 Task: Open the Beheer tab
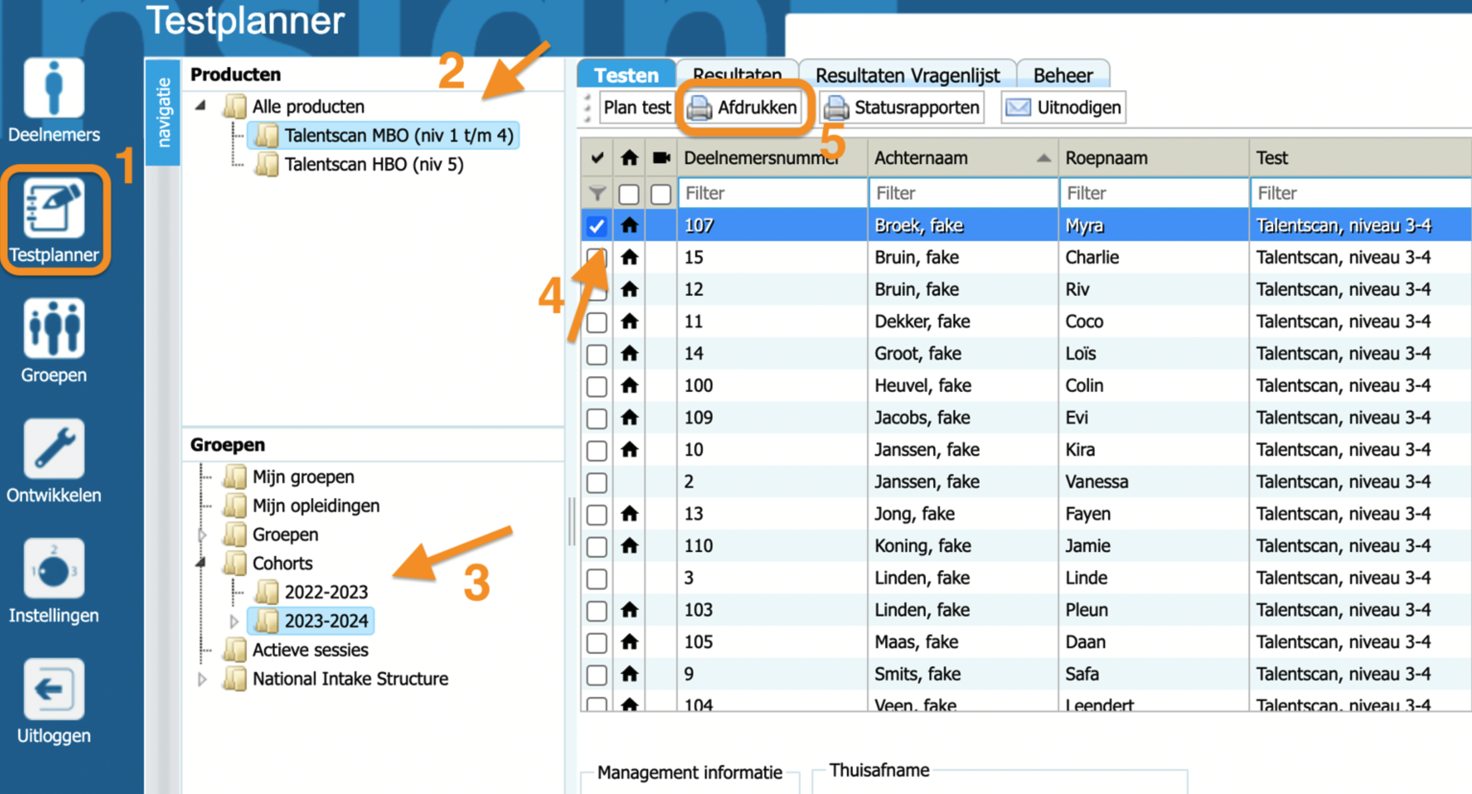click(1063, 75)
